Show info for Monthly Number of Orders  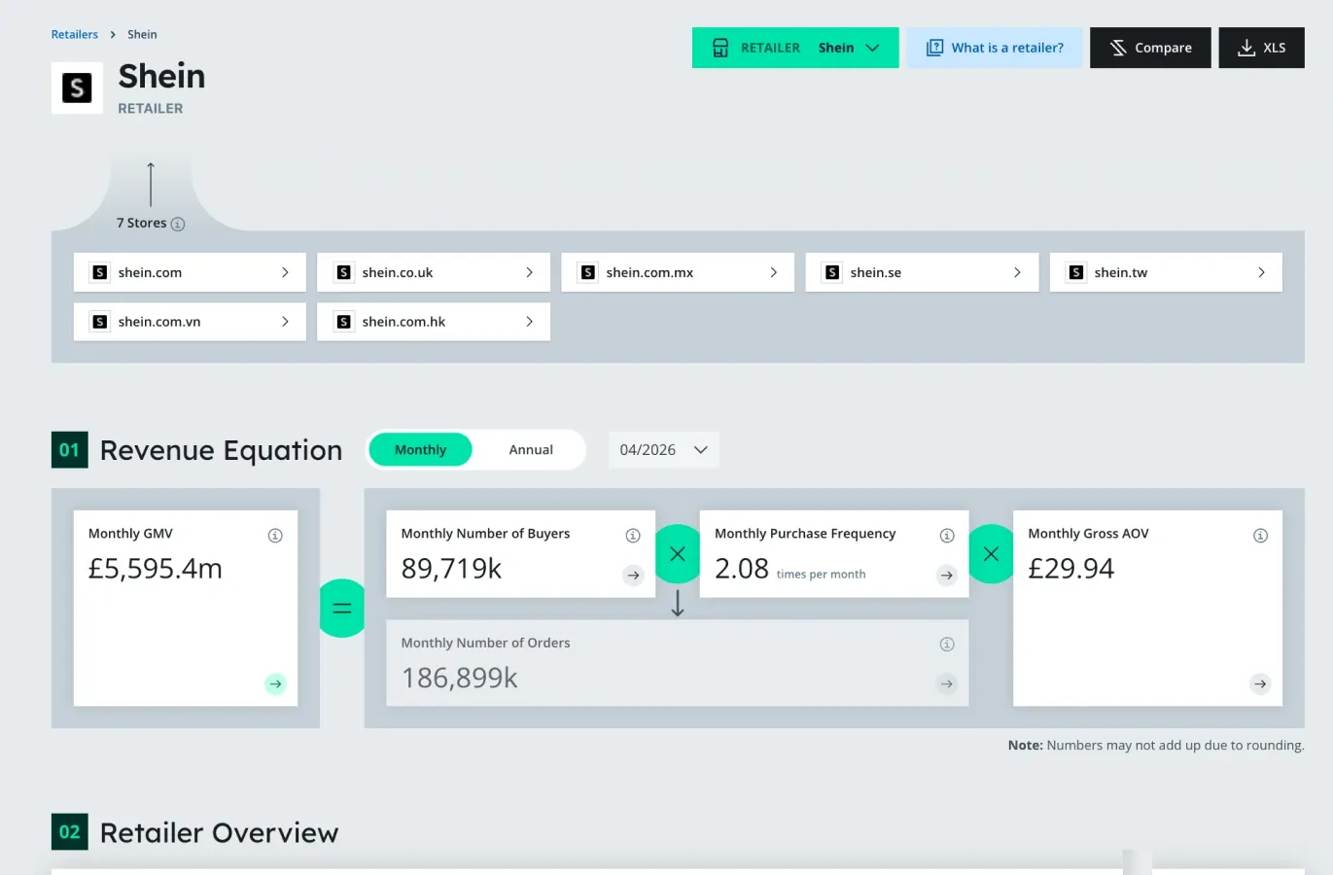tap(947, 645)
